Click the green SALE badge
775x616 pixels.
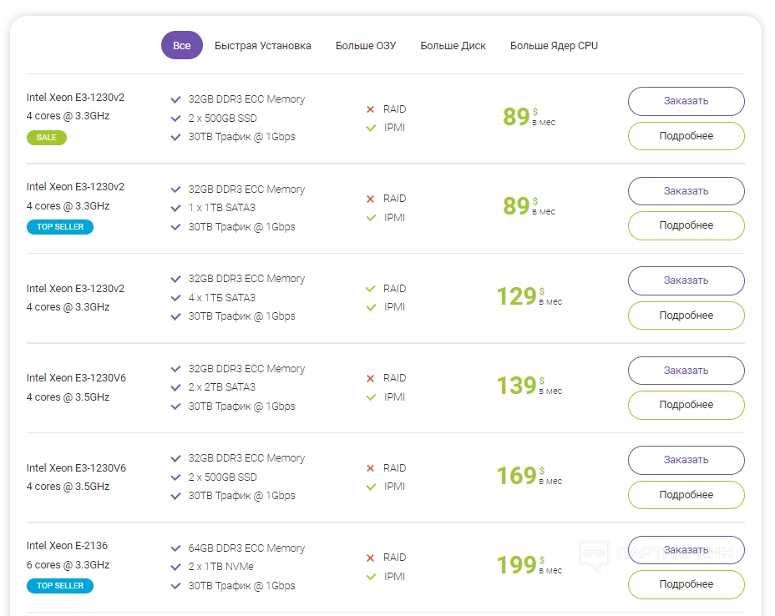pyautogui.click(x=46, y=138)
